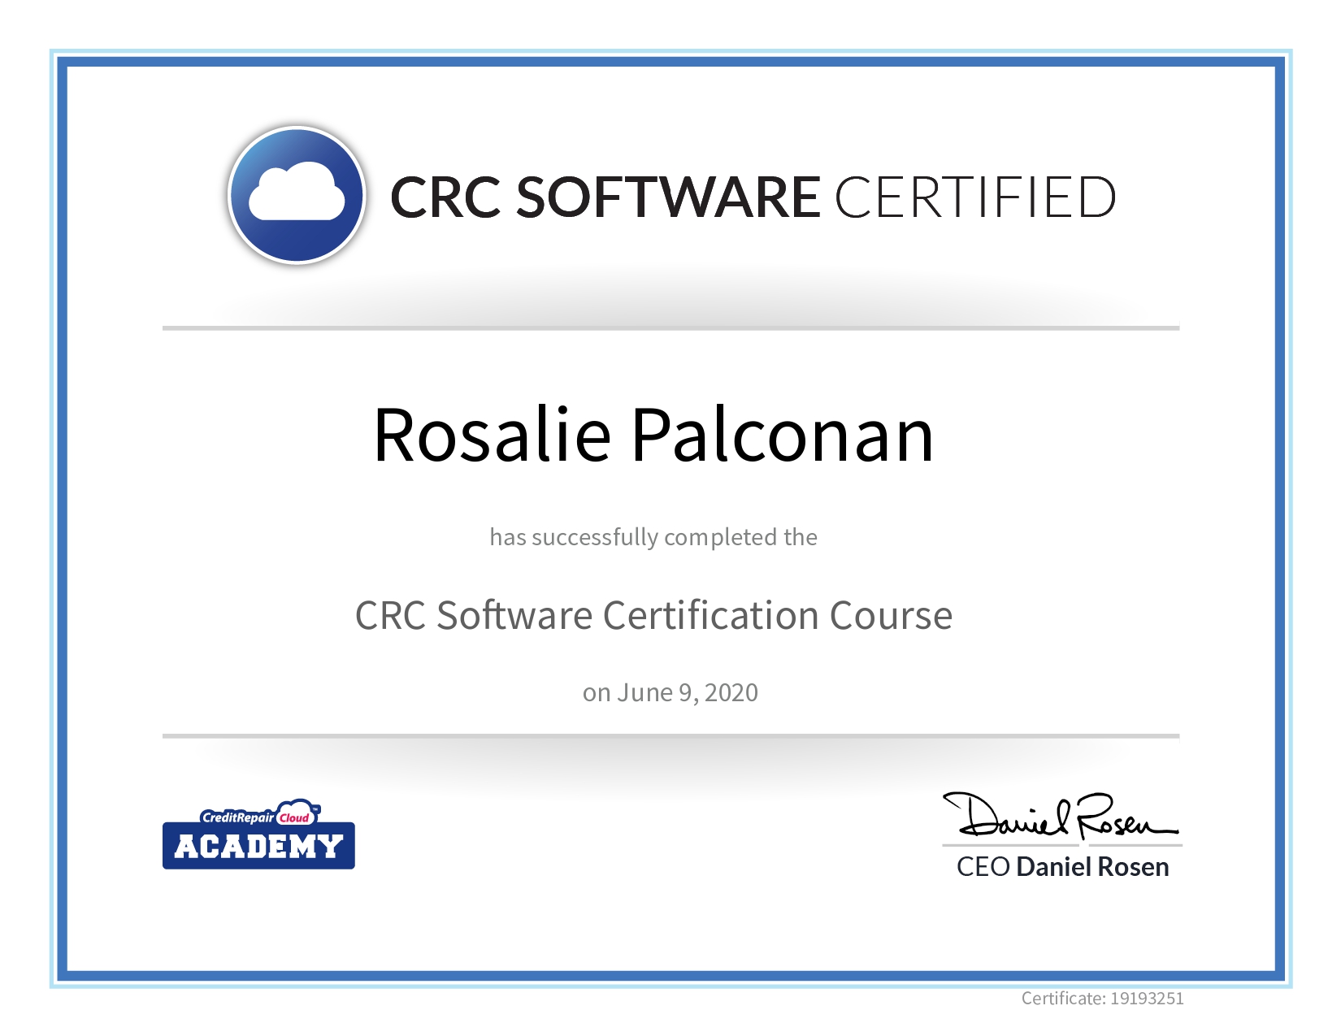1341x1036 pixels.
Task: Click the completion date June 9, 2020
Action: pyautogui.click(x=670, y=692)
